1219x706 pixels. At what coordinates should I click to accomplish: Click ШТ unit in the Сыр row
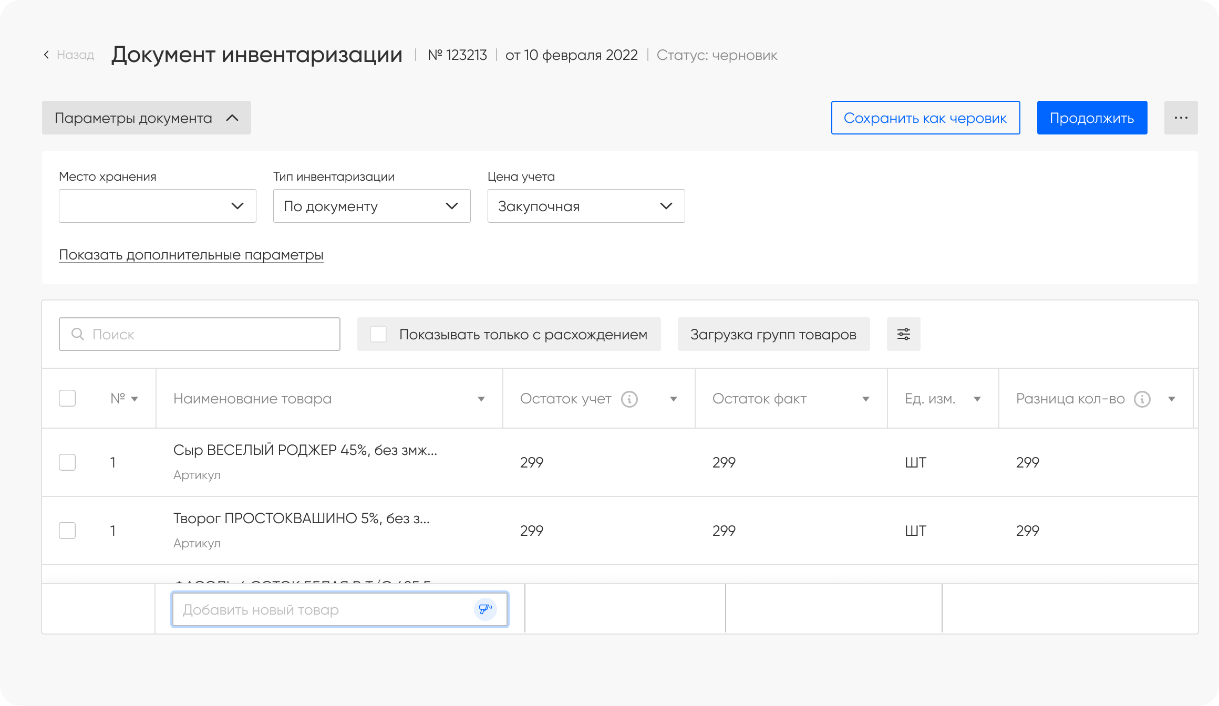(x=916, y=462)
